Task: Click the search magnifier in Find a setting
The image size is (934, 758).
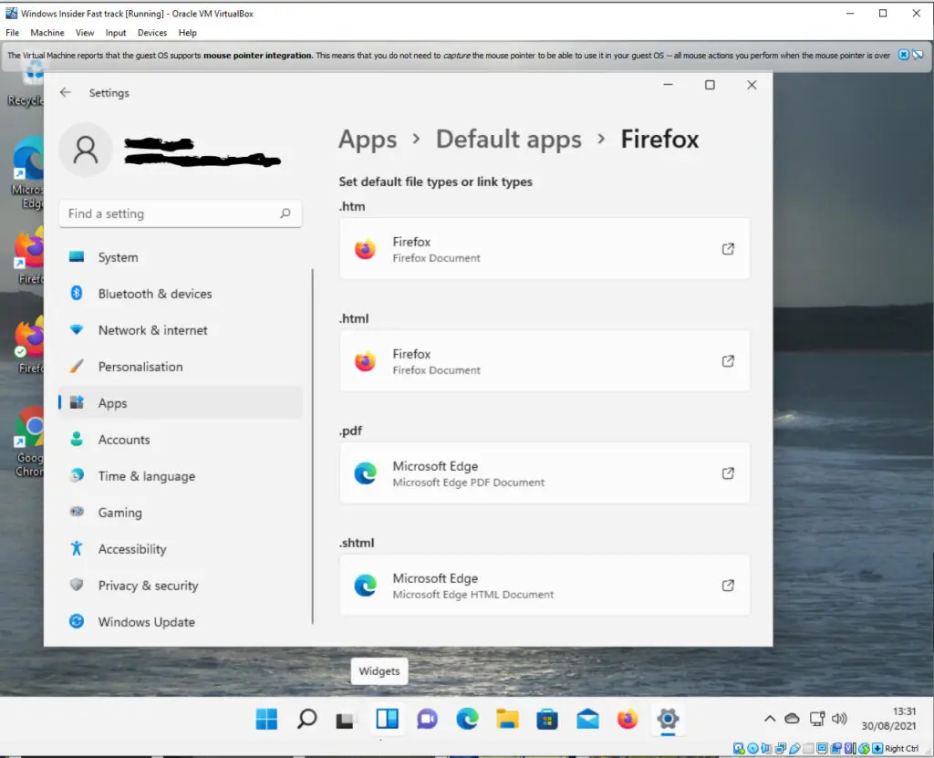Action: (x=285, y=213)
